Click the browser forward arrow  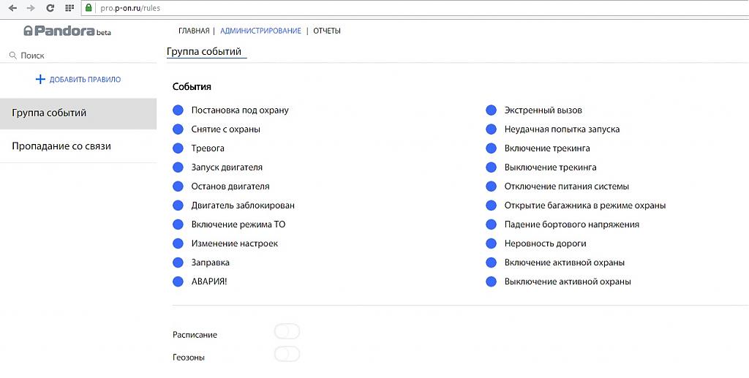(x=31, y=8)
